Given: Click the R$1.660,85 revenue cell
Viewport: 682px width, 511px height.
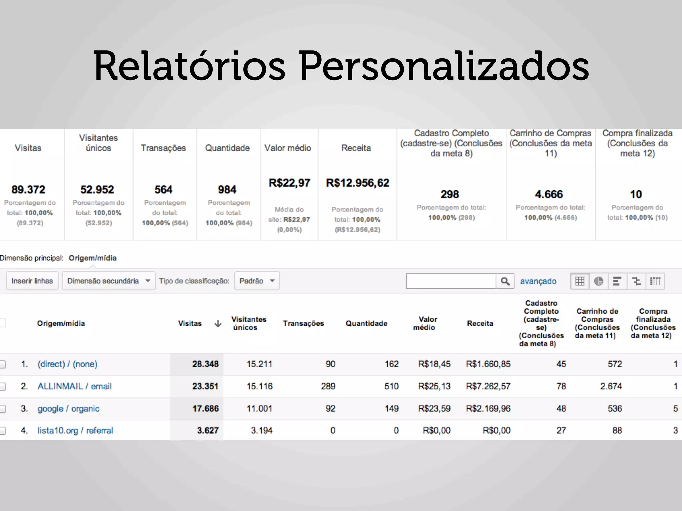Looking at the screenshot, I should coord(488,364).
